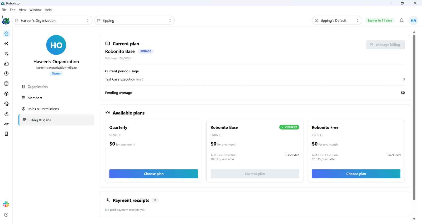Click the scrollbar down arrow

pyautogui.click(x=414, y=219)
